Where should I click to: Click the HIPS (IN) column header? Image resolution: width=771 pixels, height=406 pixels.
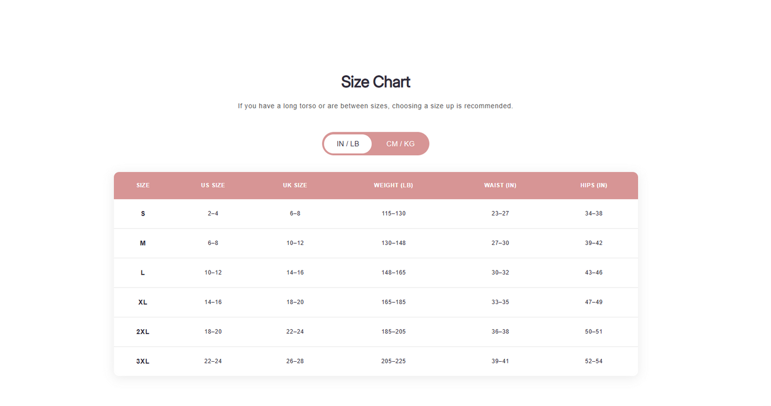coord(593,185)
